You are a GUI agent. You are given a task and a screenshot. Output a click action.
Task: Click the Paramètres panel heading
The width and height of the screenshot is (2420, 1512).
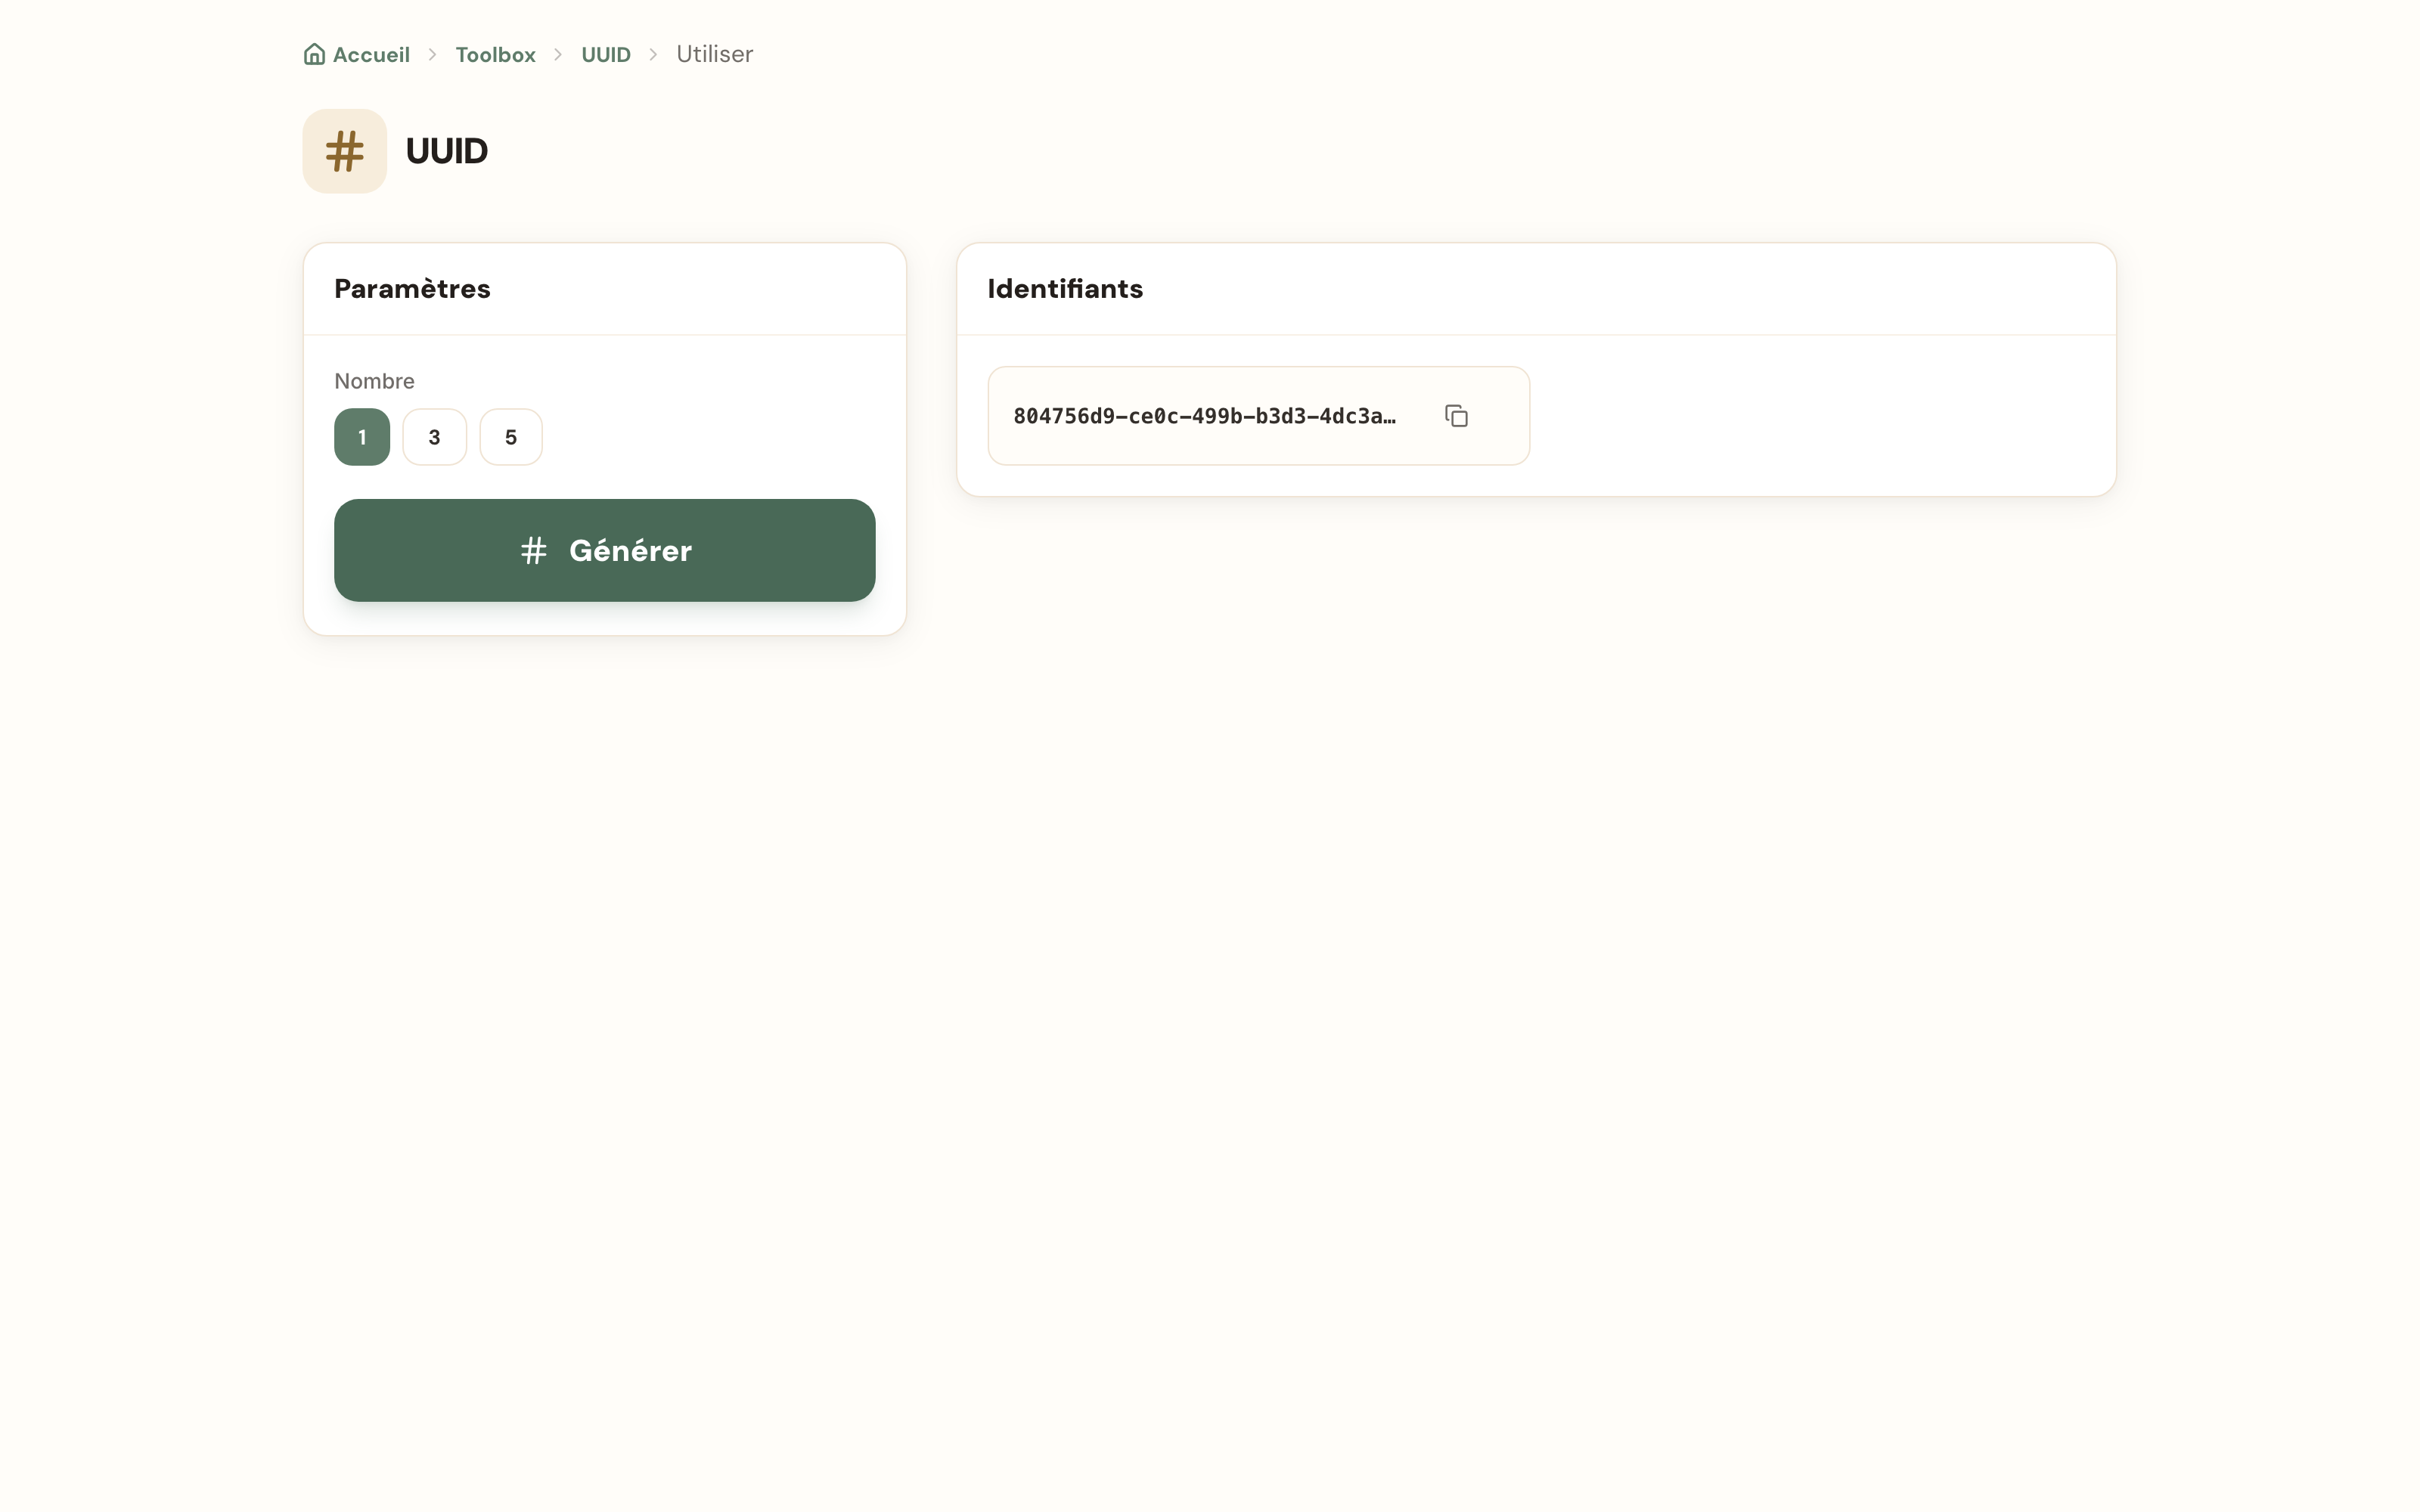(412, 289)
